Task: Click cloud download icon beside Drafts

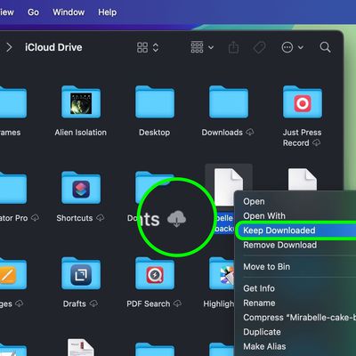Action: pyautogui.click(x=93, y=303)
